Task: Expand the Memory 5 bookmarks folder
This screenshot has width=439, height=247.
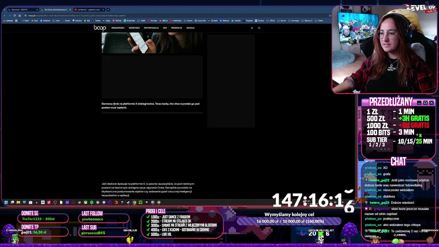Action: pos(307,21)
